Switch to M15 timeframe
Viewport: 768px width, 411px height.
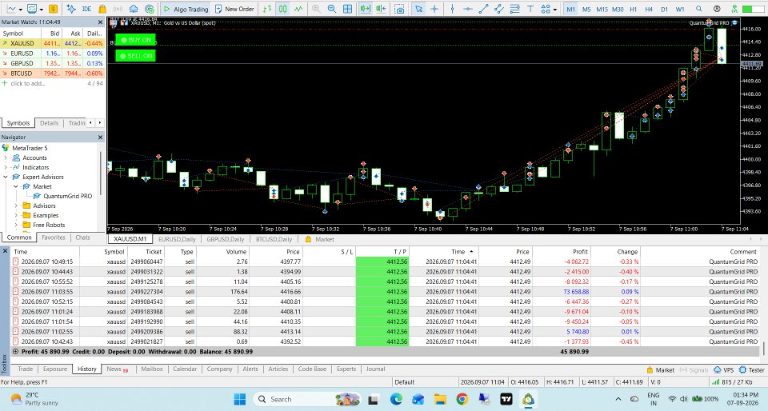pyautogui.click(x=602, y=9)
